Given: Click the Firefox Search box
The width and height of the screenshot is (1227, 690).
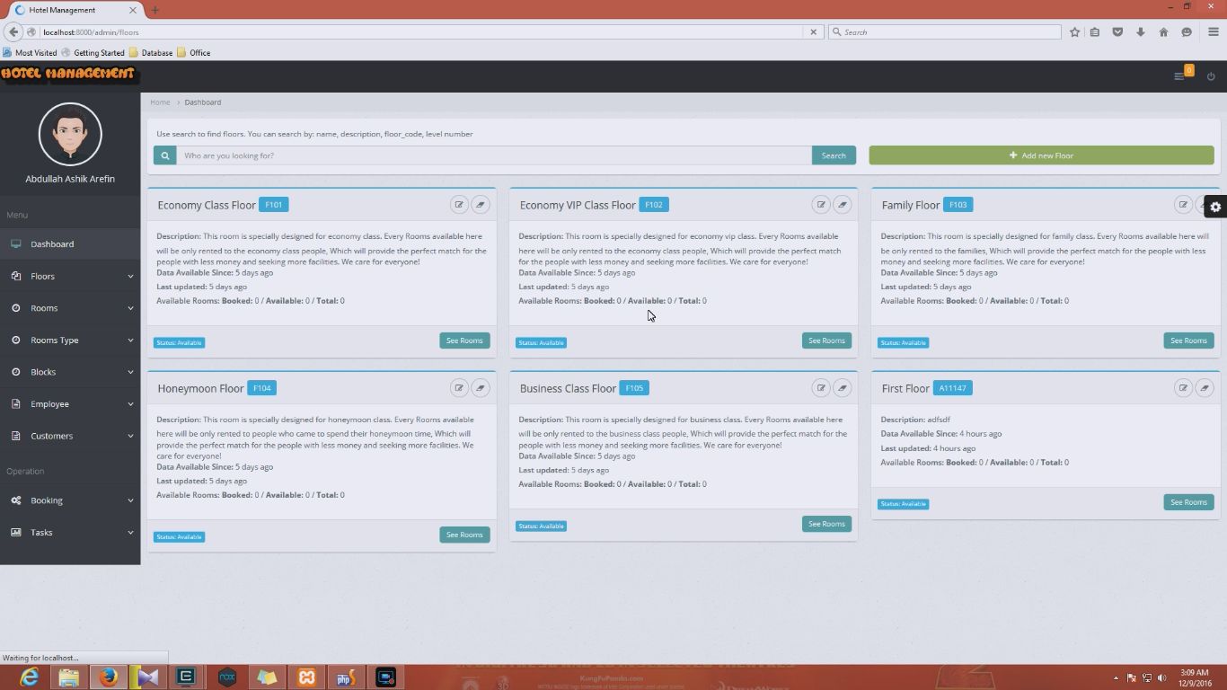Looking at the screenshot, I should (x=945, y=32).
